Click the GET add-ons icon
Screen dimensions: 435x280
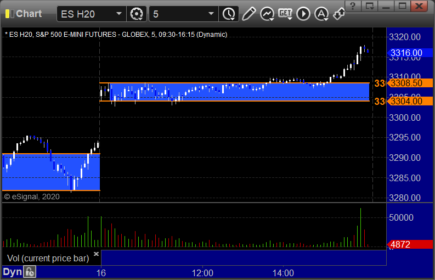pos(285,14)
